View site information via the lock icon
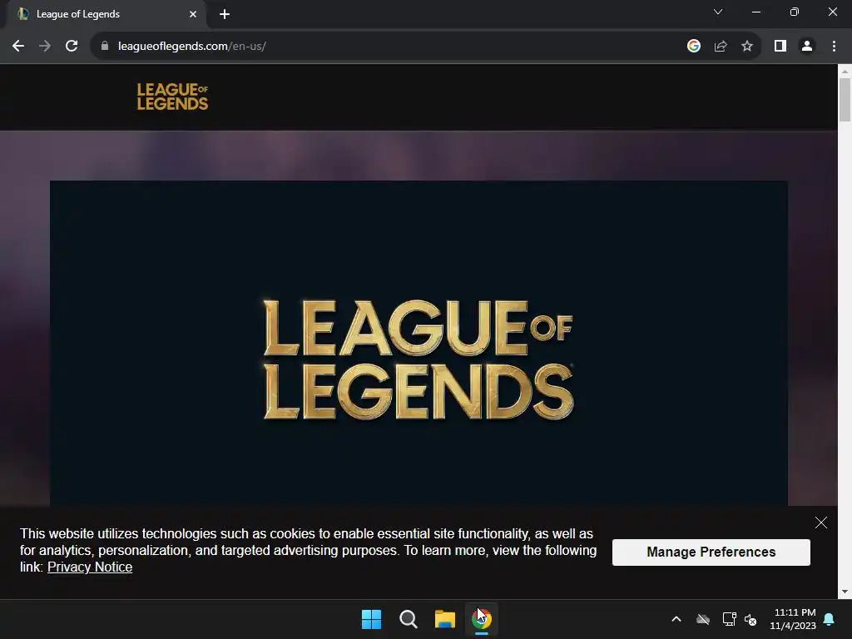This screenshot has width=852, height=639. [x=105, y=47]
